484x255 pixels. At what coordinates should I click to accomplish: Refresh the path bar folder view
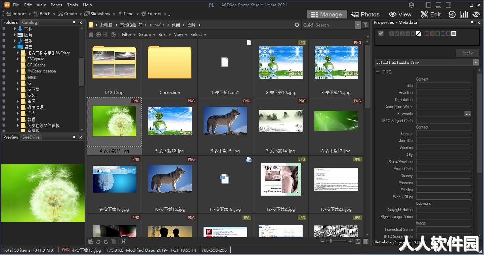[x=297, y=25]
